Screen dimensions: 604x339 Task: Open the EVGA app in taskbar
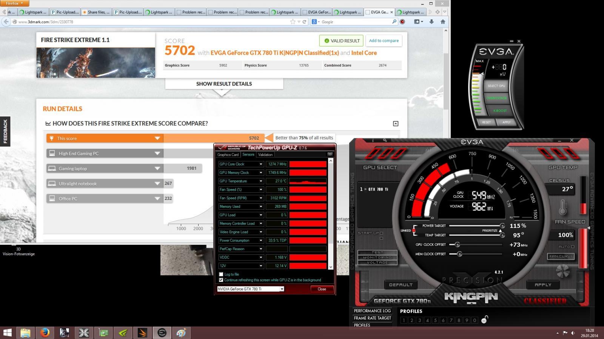point(162,333)
